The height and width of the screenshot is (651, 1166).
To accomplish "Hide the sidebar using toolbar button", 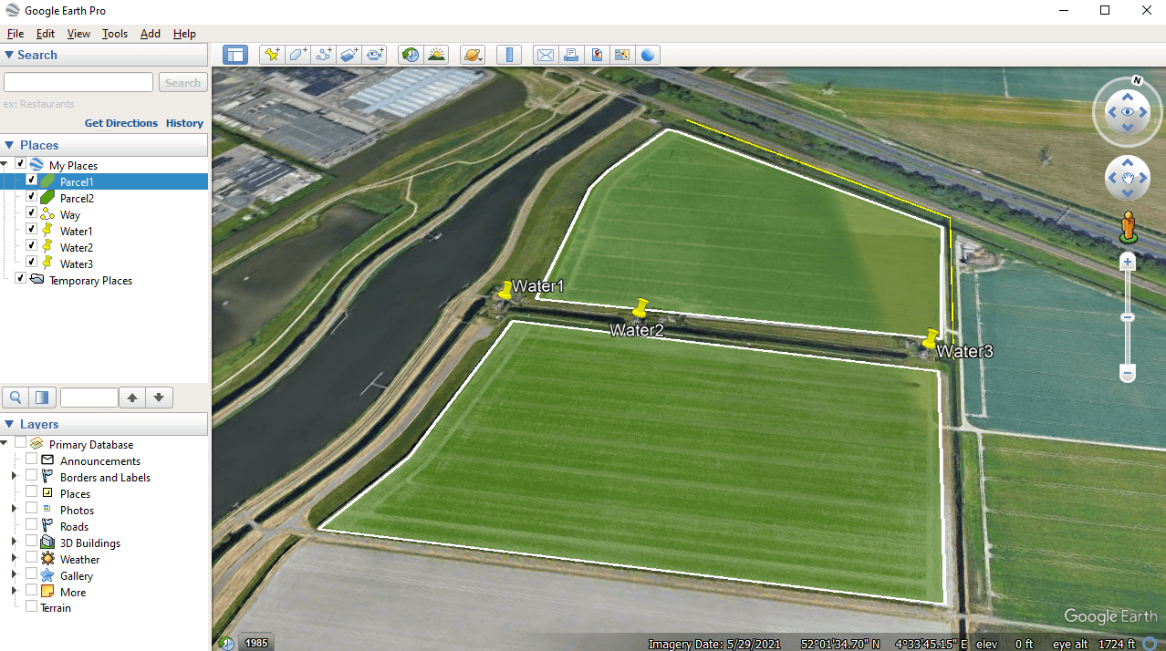I will point(235,55).
